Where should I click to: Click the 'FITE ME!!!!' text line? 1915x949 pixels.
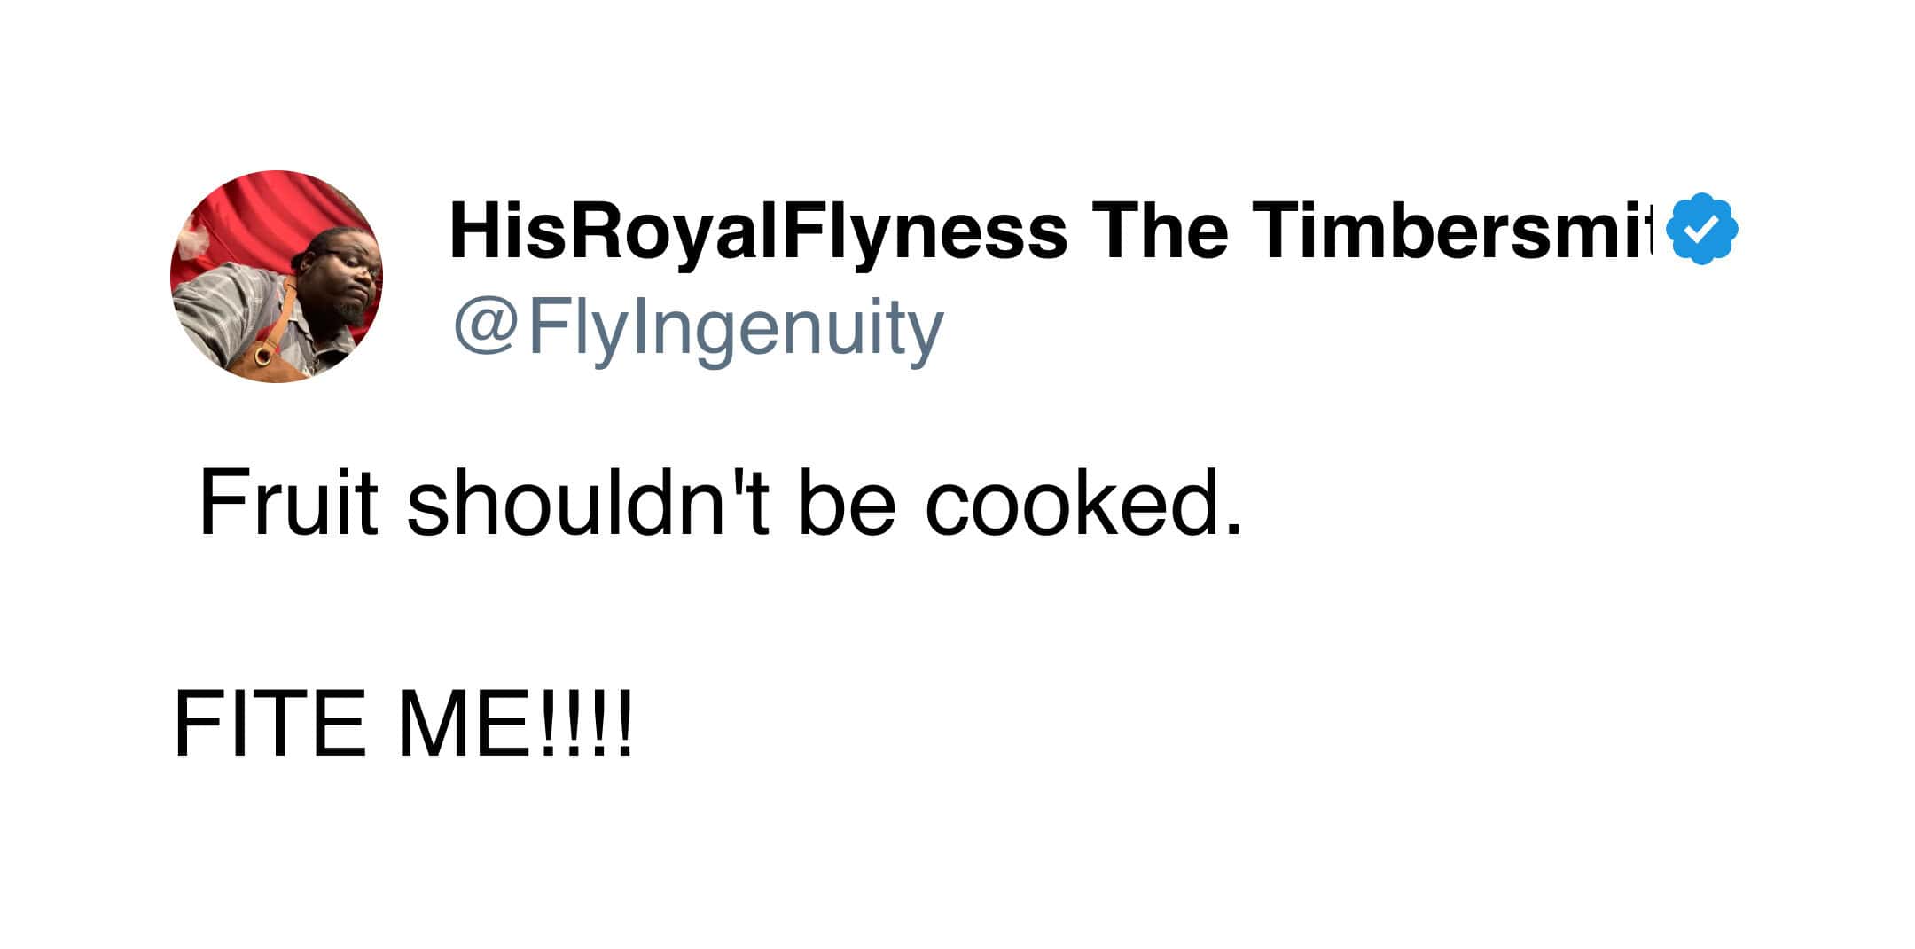pos(403,725)
